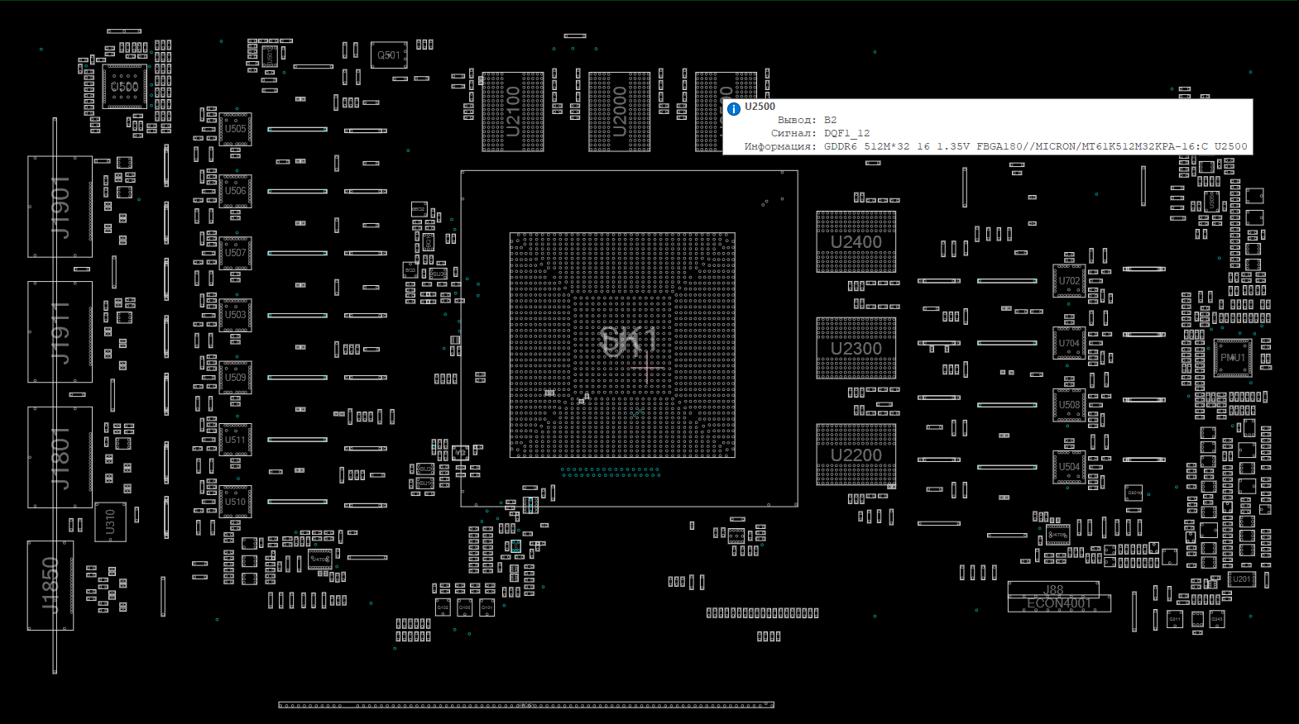Image resolution: width=1299 pixels, height=724 pixels.
Task: Click the J1911 connector
Action: 60,331
